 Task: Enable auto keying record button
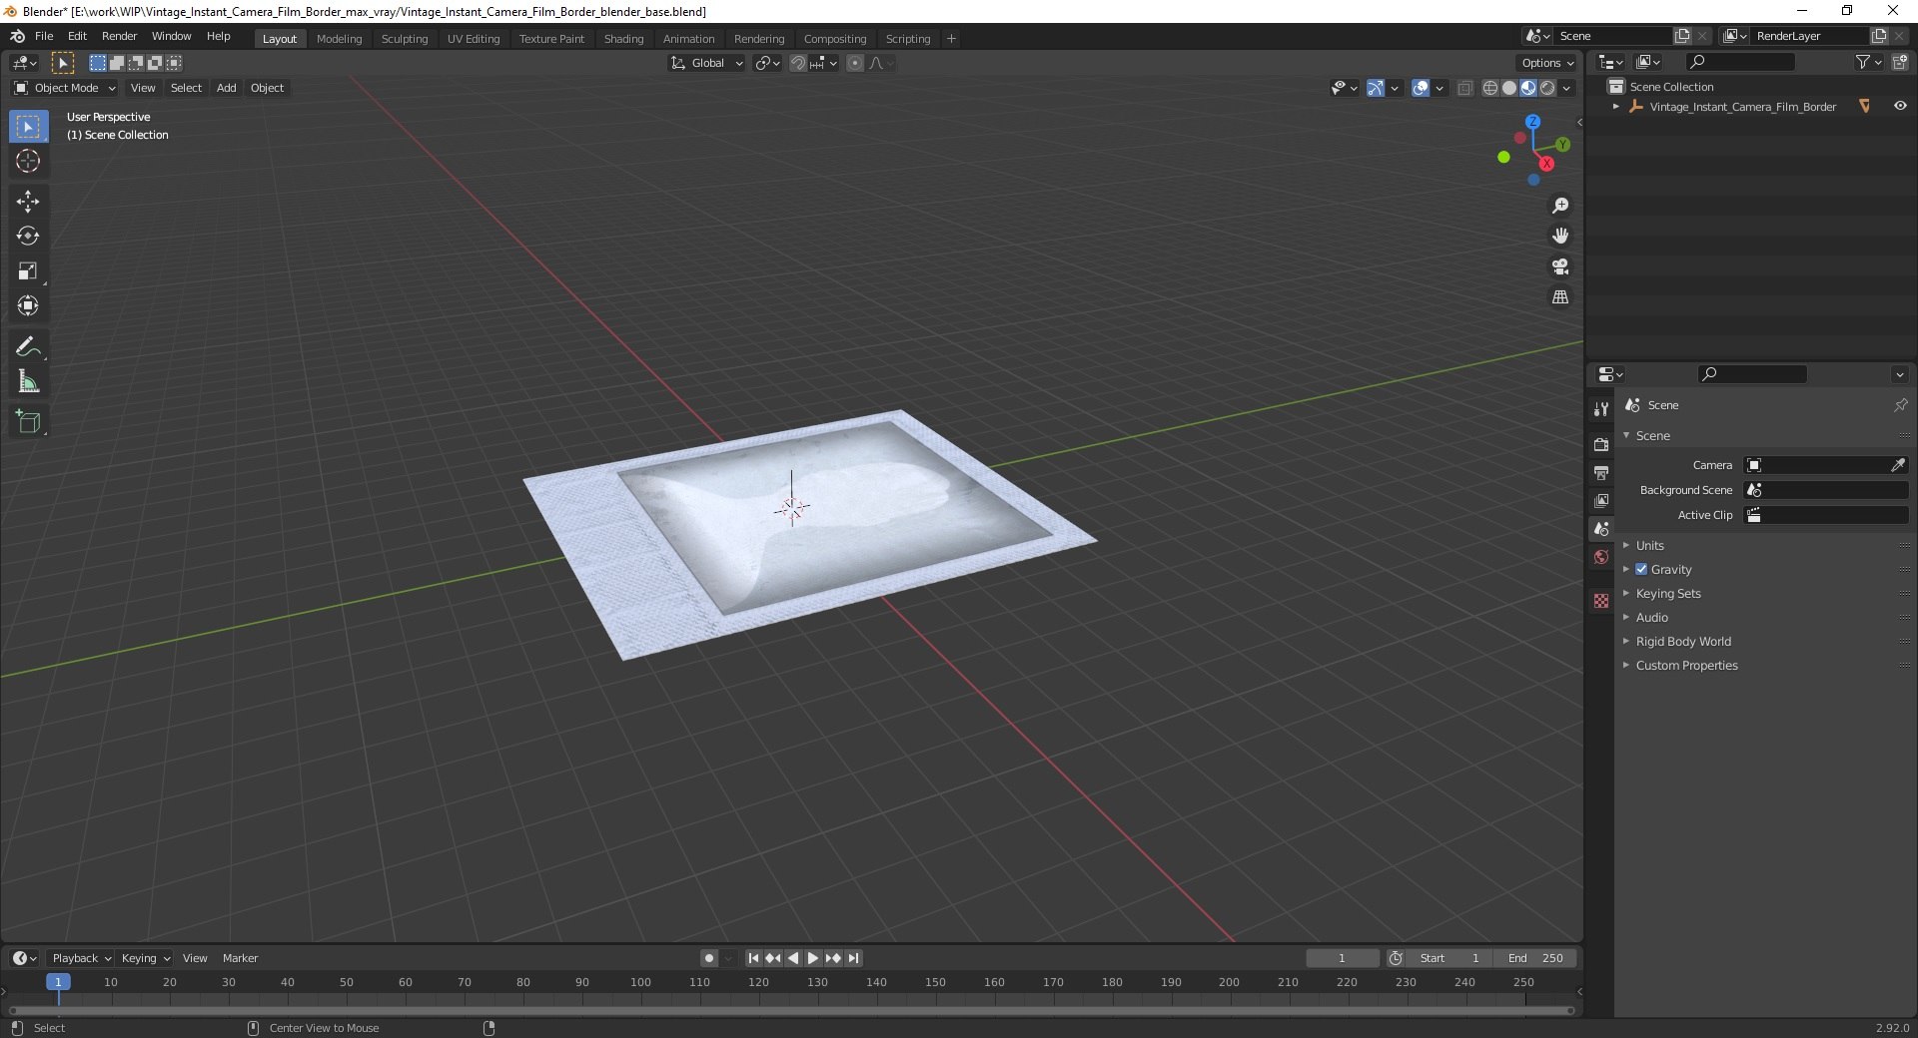click(x=709, y=958)
